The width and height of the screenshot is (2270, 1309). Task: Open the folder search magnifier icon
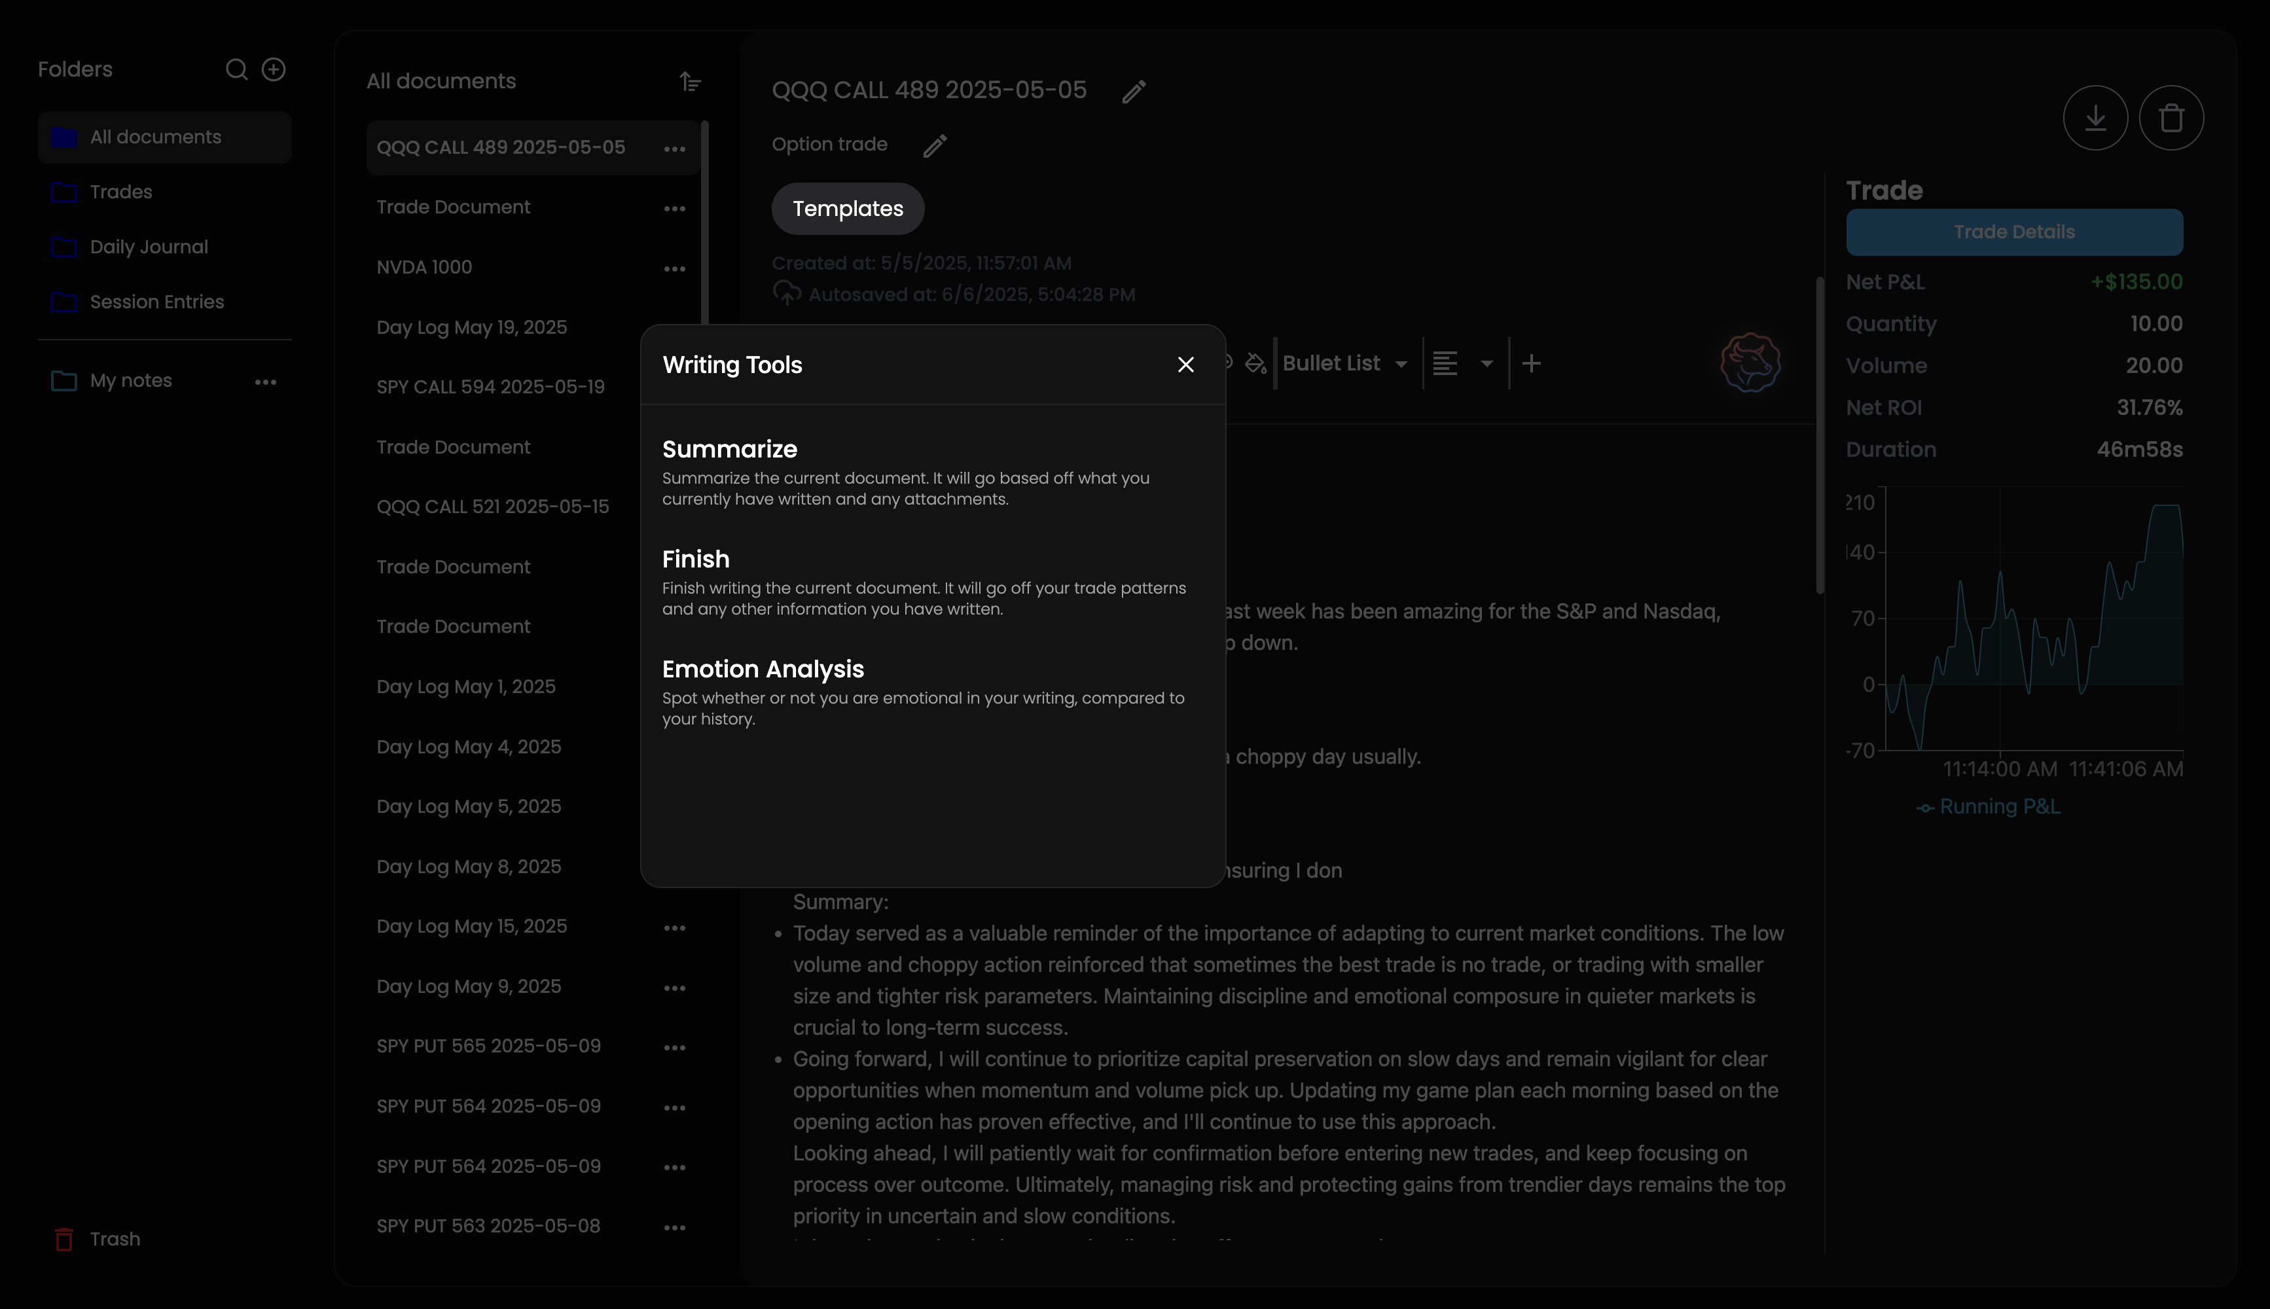click(236, 69)
